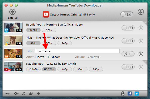The height and width of the screenshot is (99, 150).
Task: Select HD 720p for Naughty Boy video
Action: [x=49, y=69]
